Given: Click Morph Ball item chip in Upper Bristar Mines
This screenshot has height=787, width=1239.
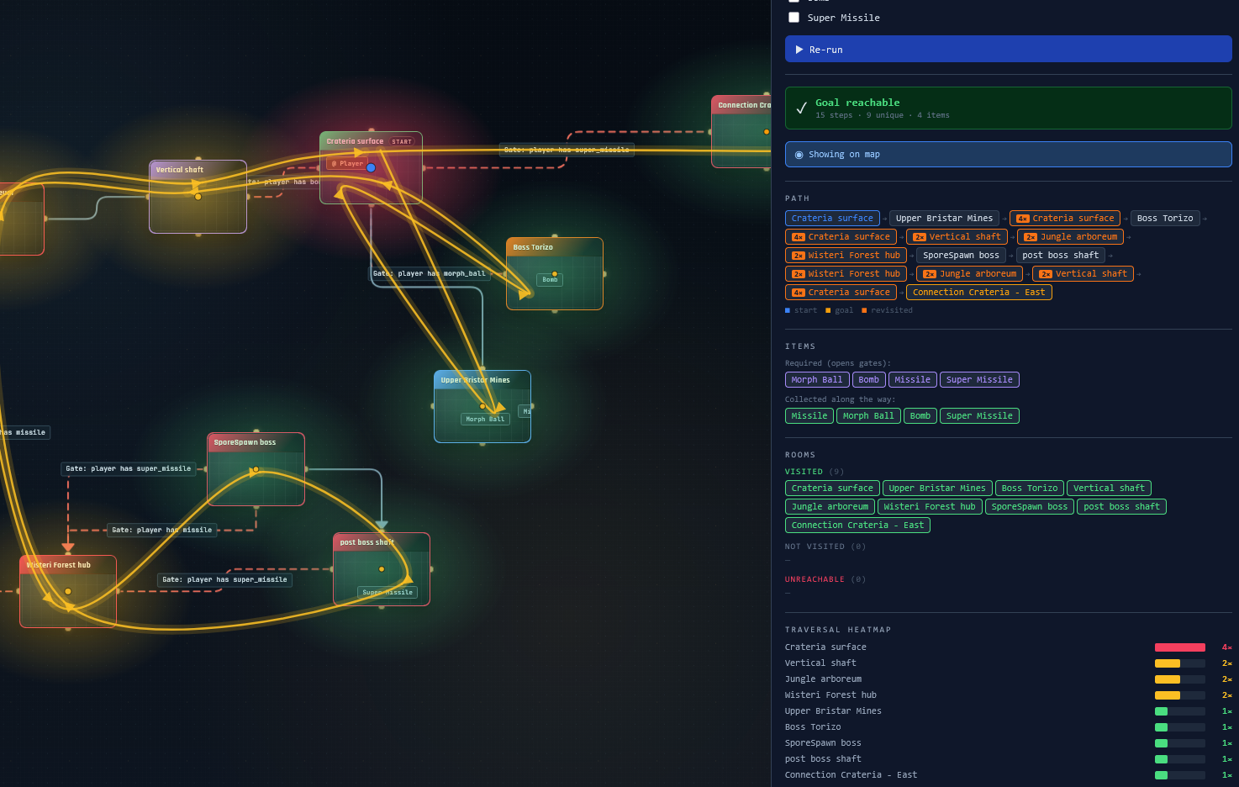Looking at the screenshot, I should tap(486, 419).
